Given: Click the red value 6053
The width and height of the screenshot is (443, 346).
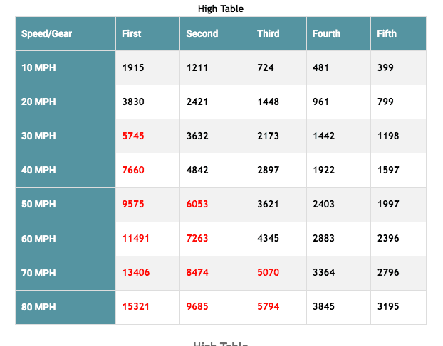Looking at the screenshot, I should click(197, 205).
